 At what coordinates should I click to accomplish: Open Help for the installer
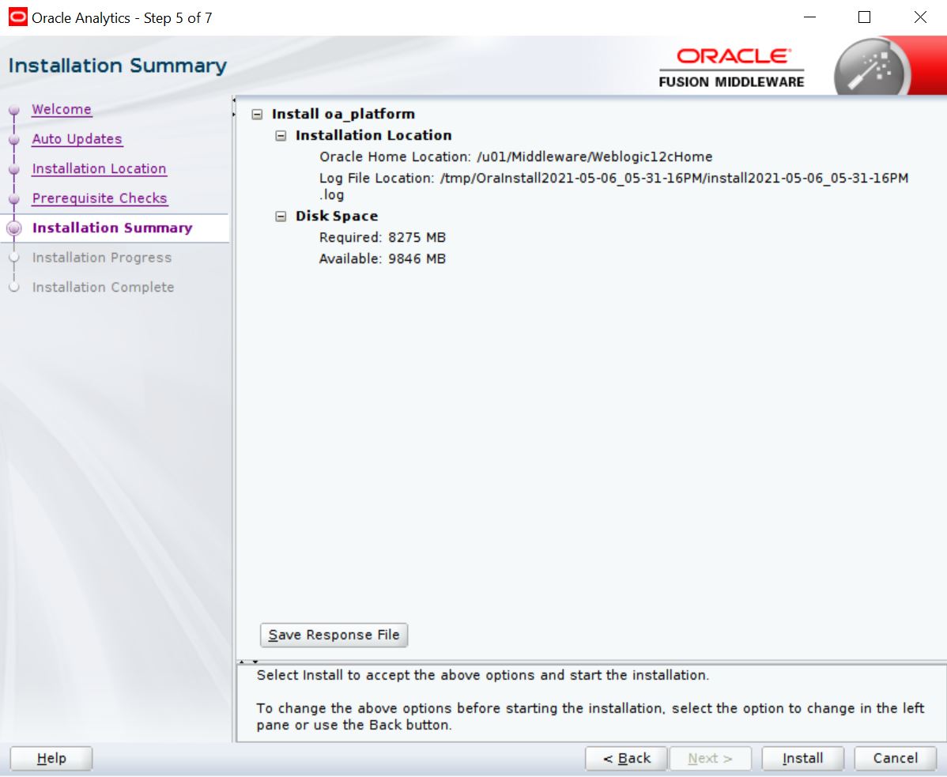51,758
